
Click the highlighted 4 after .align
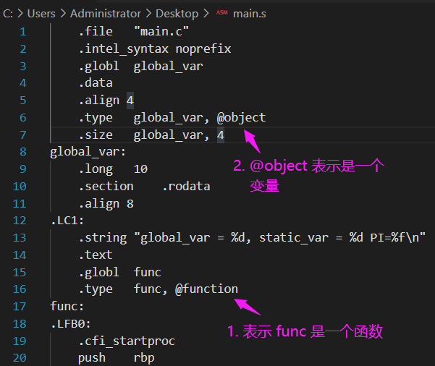[130, 100]
